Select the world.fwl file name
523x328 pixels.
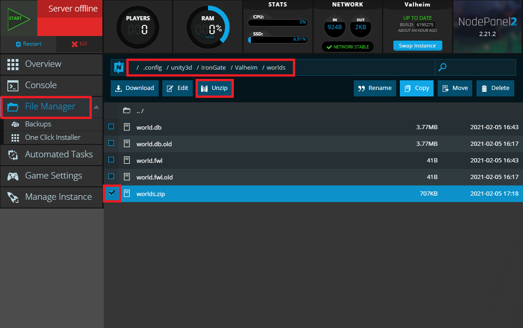click(149, 161)
